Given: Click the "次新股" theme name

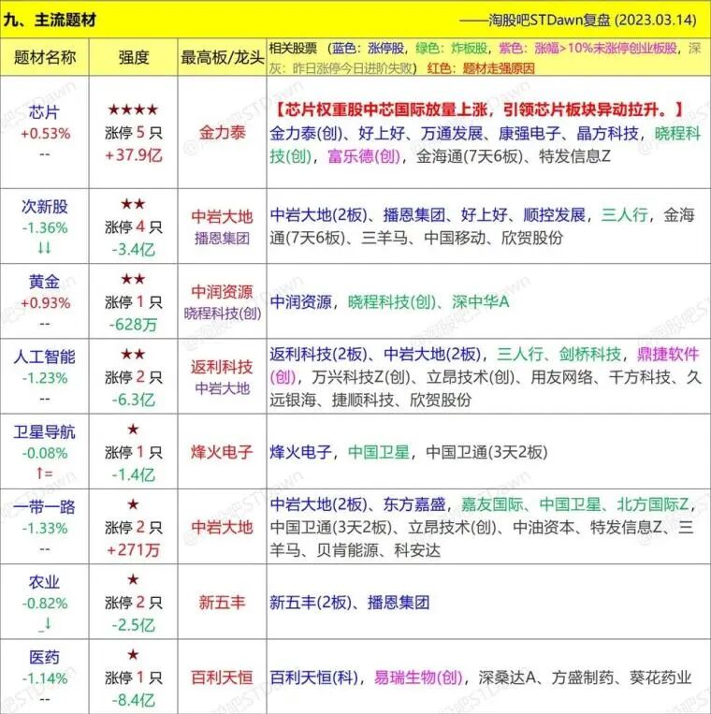Looking at the screenshot, I should pyautogui.click(x=44, y=206).
